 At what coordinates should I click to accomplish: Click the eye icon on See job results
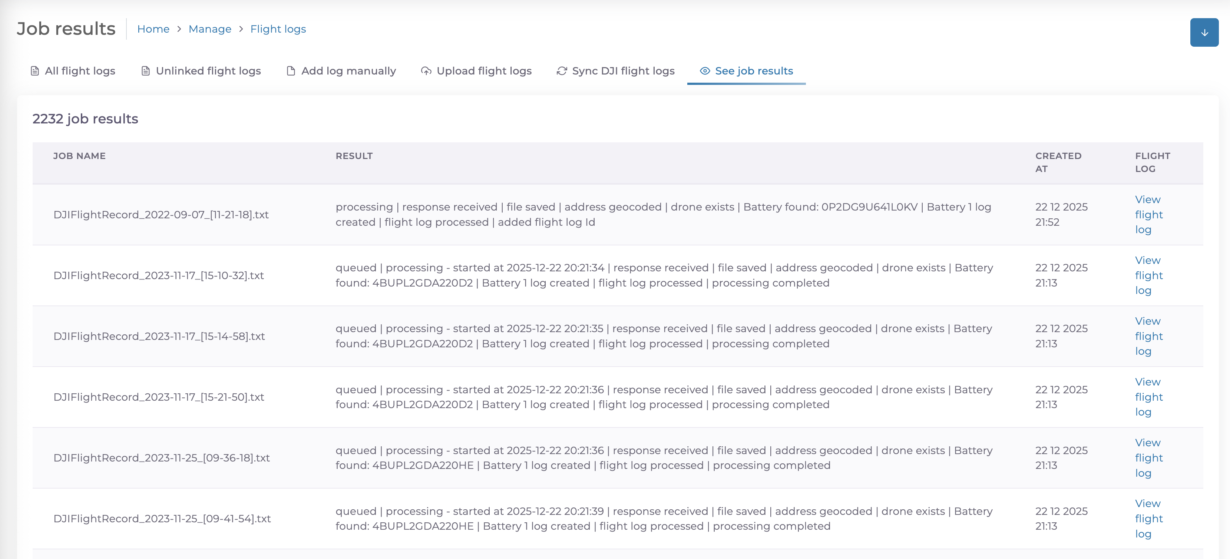(x=704, y=71)
